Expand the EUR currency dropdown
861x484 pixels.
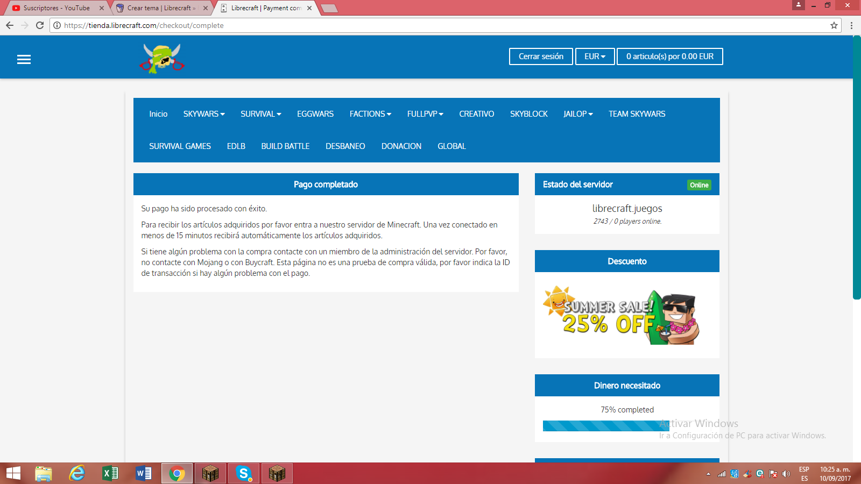coord(595,56)
